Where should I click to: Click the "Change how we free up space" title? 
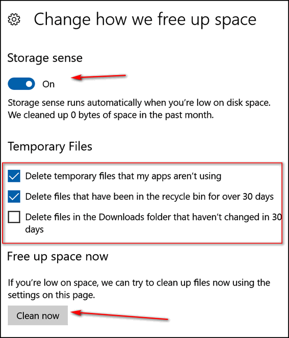(x=145, y=20)
